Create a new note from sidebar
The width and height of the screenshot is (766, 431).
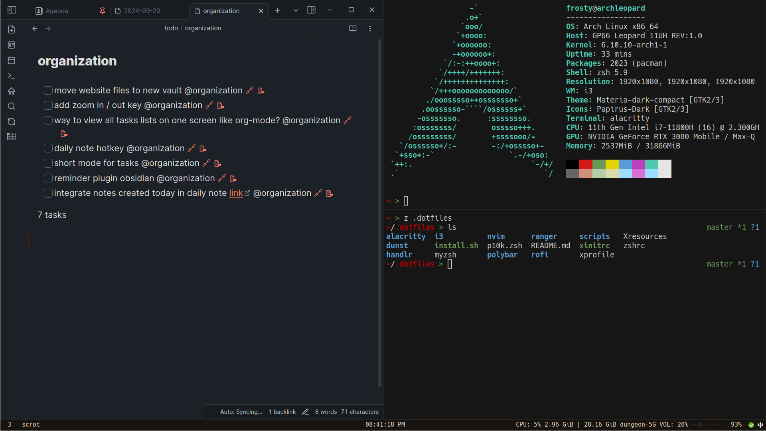point(12,30)
